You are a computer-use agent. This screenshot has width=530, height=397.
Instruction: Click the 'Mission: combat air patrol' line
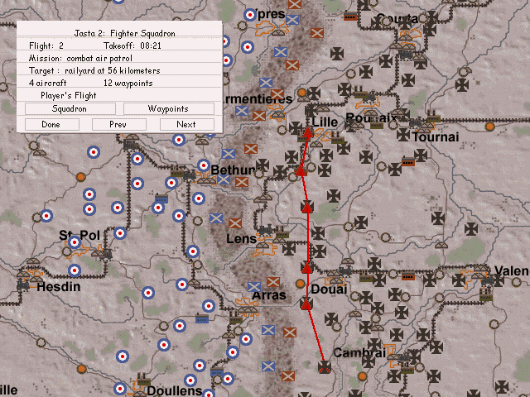[80, 58]
